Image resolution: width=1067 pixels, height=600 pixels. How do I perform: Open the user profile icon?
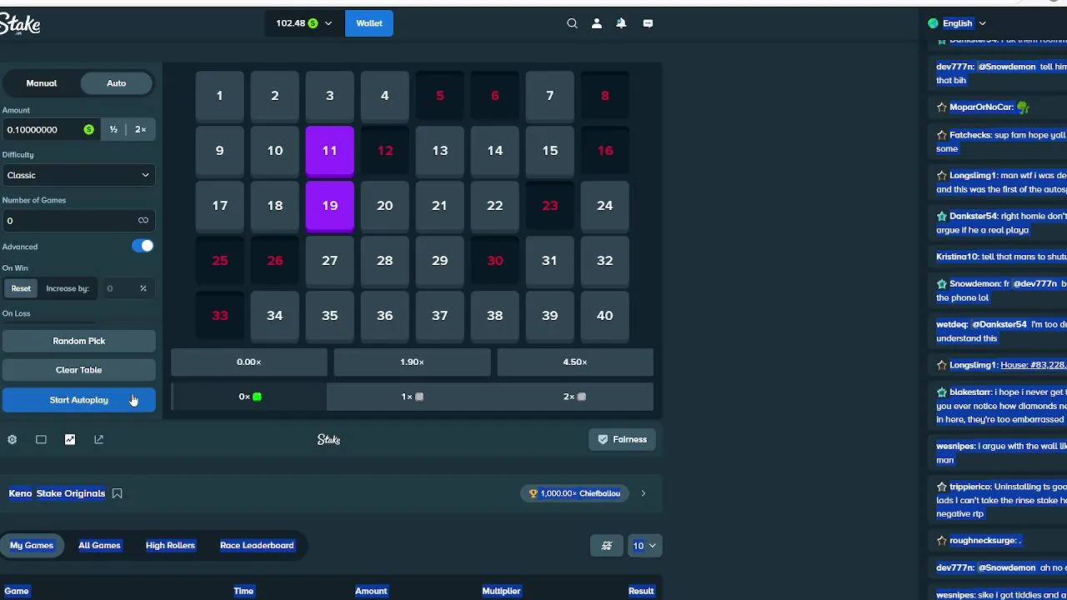[597, 23]
